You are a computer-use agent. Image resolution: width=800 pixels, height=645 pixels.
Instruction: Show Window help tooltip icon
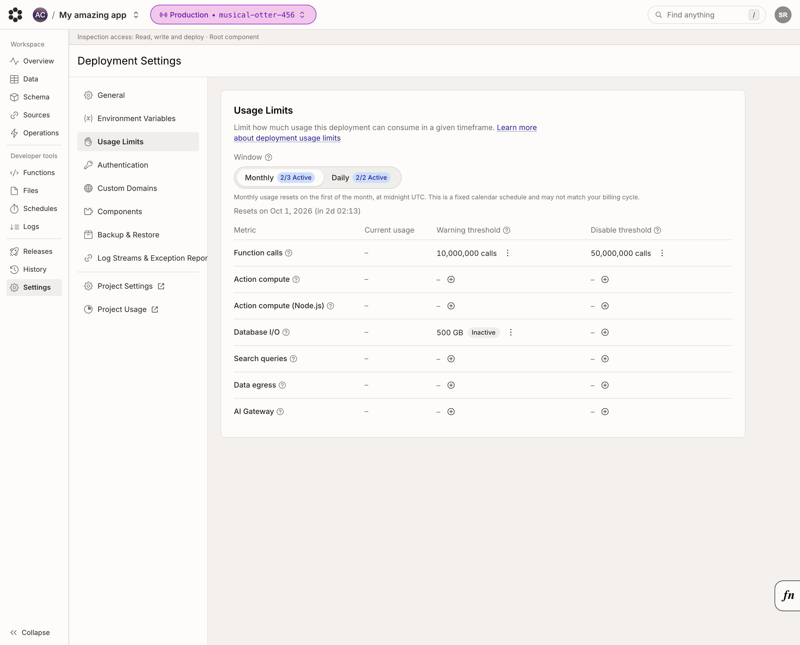[x=269, y=157]
